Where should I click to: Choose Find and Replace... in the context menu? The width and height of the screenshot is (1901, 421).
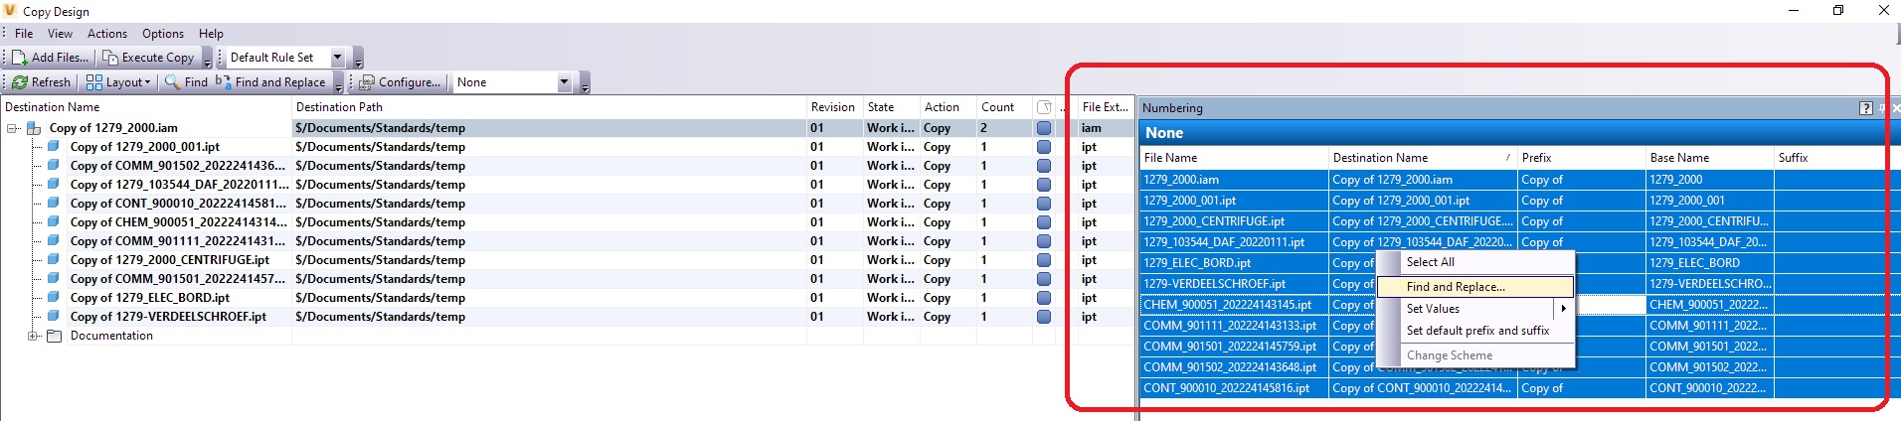1475,287
